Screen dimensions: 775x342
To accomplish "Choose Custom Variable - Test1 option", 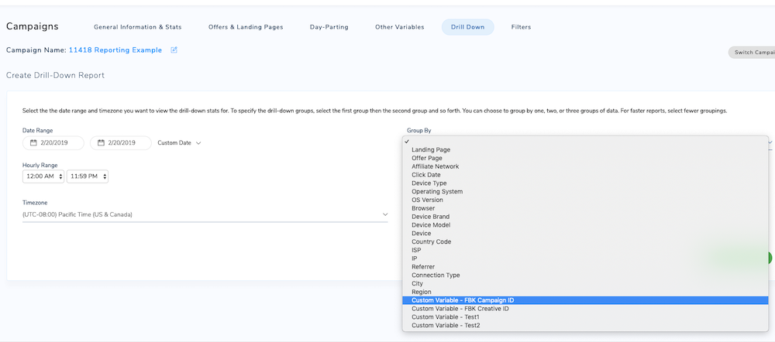I will coord(585,316).
